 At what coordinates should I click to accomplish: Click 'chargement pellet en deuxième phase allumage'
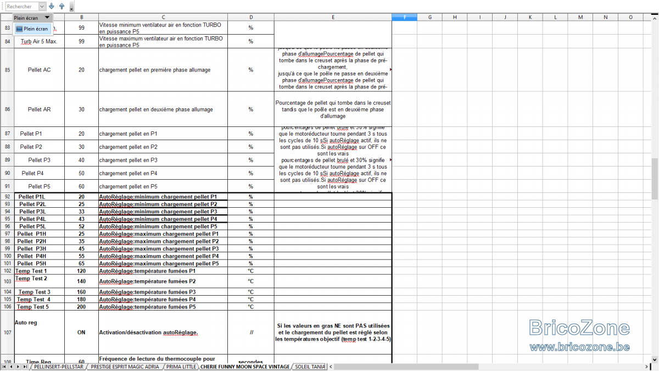[x=163, y=109]
